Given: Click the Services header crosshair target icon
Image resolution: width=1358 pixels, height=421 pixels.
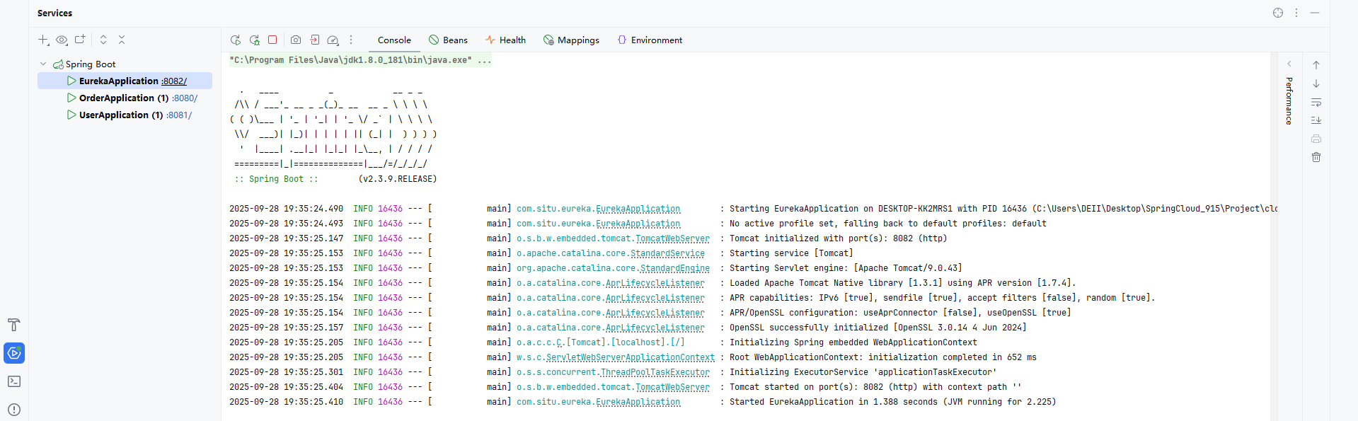Looking at the screenshot, I should coord(1278,13).
